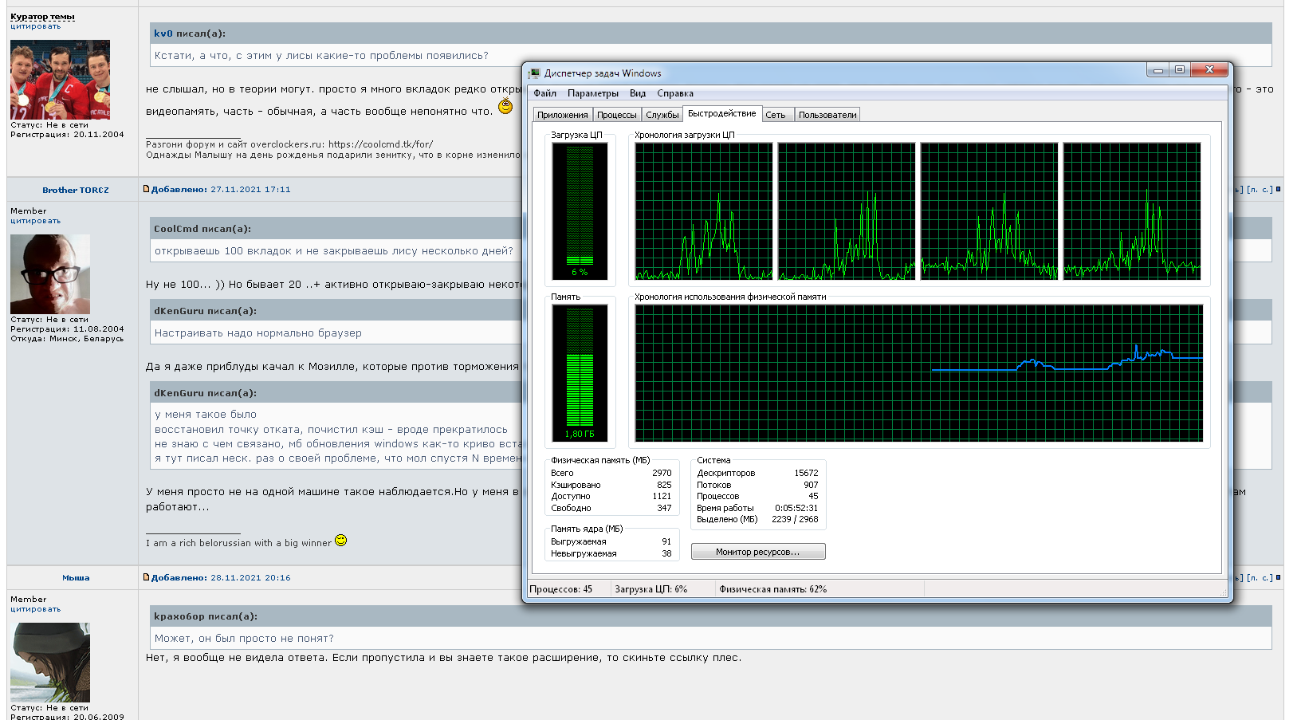Click the second CPU history graph
This screenshot has height=720, width=1301.
(x=847, y=211)
